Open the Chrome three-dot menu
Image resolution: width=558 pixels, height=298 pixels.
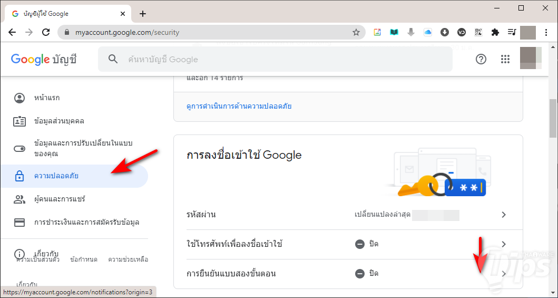[546, 32]
